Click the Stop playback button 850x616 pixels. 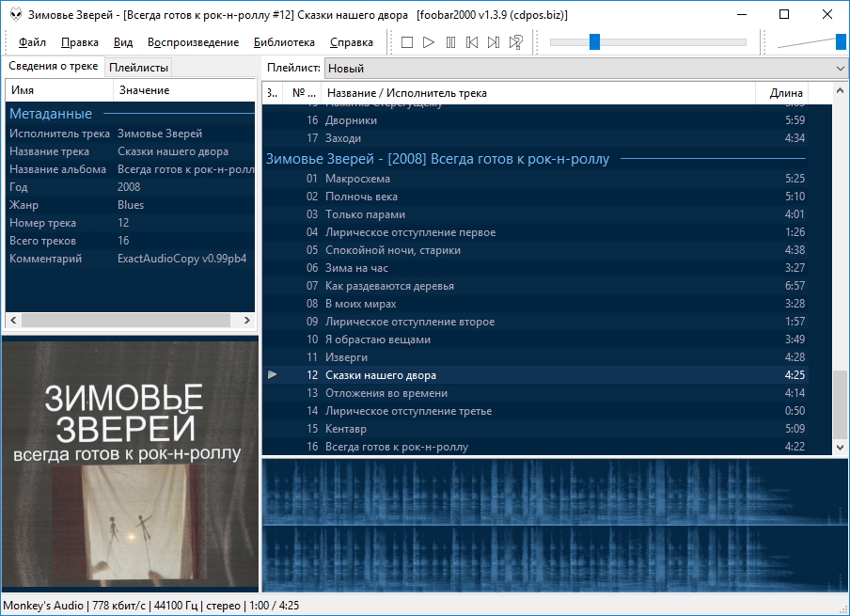point(407,42)
